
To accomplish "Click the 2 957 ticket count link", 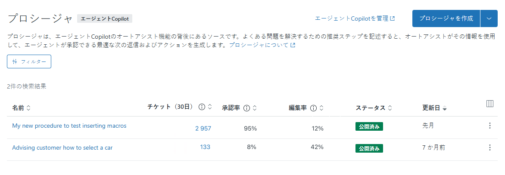I will tap(203, 128).
